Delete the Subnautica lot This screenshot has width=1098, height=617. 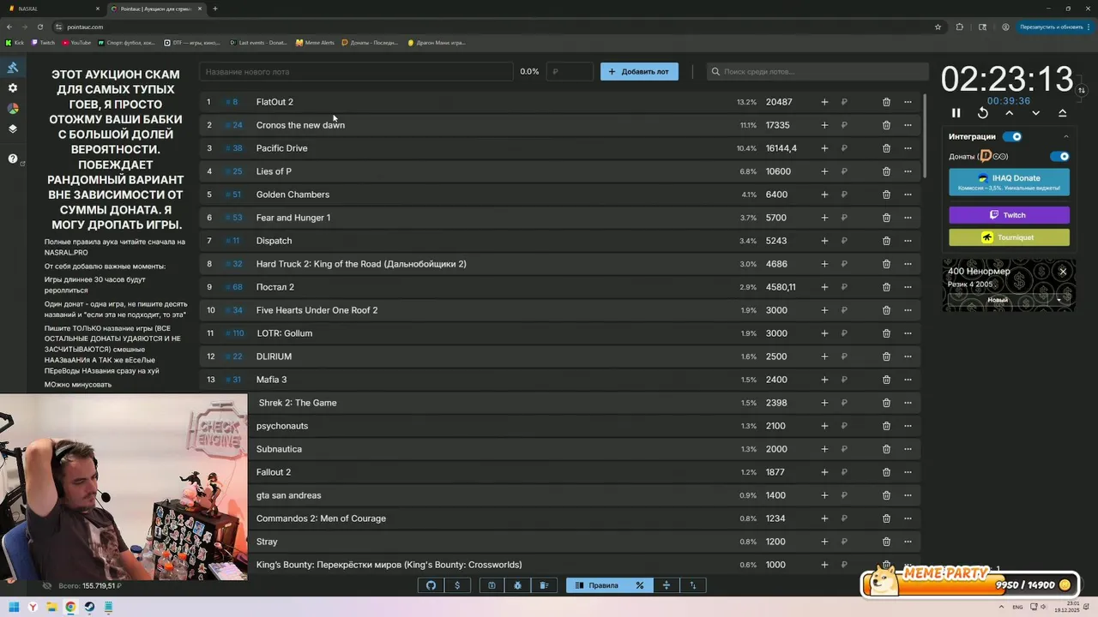click(x=886, y=449)
